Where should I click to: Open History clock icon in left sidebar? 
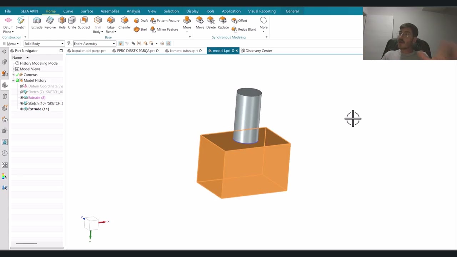5,153
